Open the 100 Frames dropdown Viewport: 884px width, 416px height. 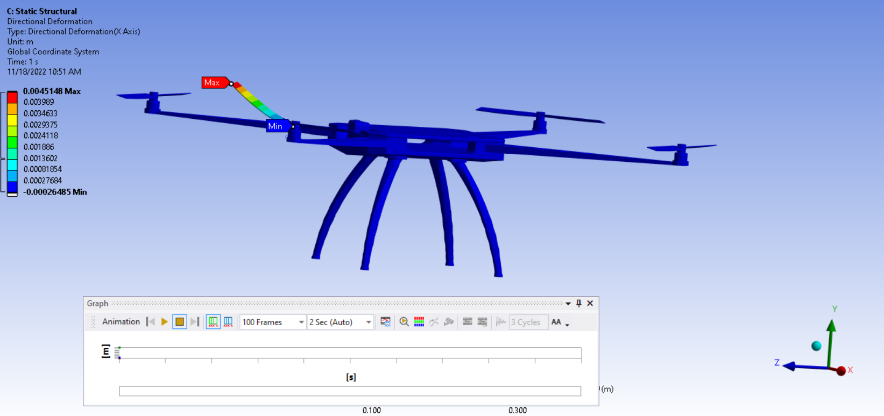click(x=273, y=322)
